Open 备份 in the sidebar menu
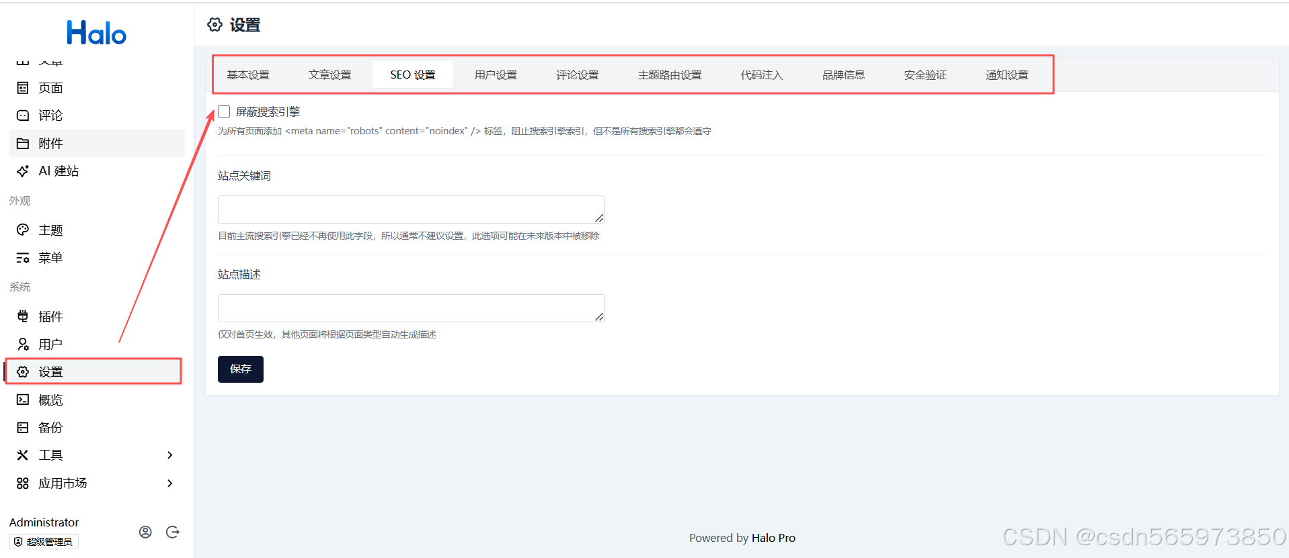1289x558 pixels. 97,428
